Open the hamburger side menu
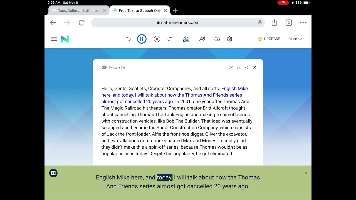The width and height of the screenshot is (356, 200). coord(54,39)
